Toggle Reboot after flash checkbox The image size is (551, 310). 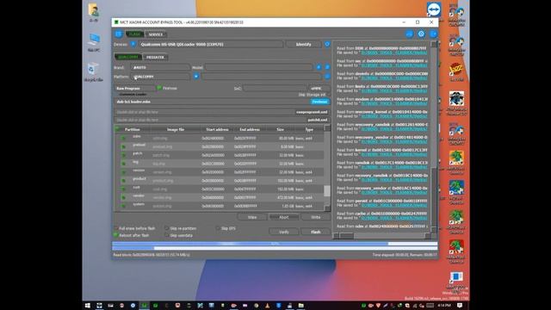pyautogui.click(x=116, y=235)
